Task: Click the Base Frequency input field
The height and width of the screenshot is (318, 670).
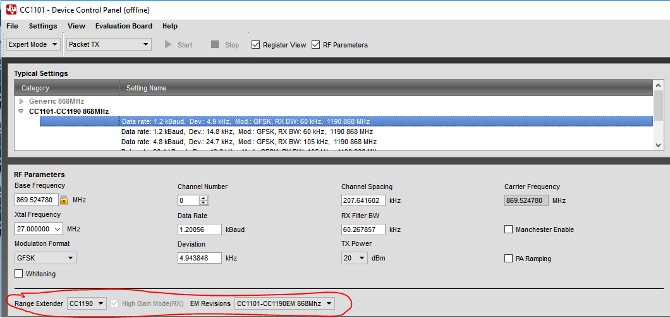Action: tap(36, 200)
